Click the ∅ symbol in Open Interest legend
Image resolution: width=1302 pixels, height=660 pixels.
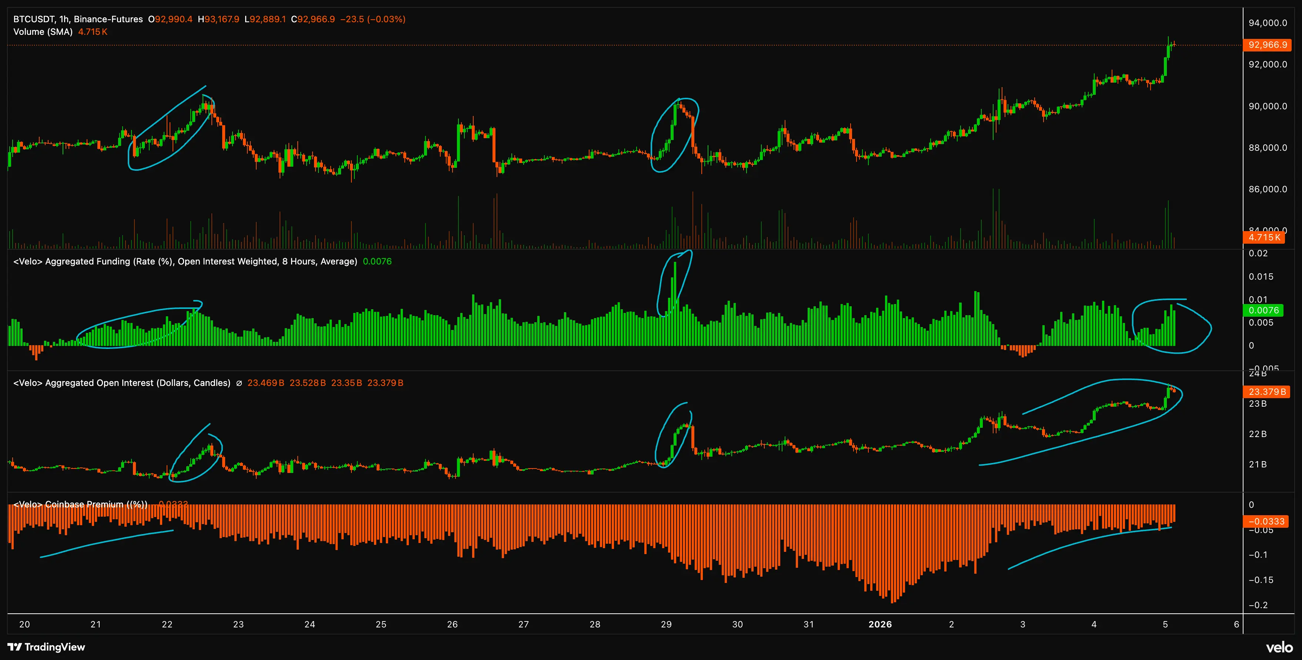(239, 383)
